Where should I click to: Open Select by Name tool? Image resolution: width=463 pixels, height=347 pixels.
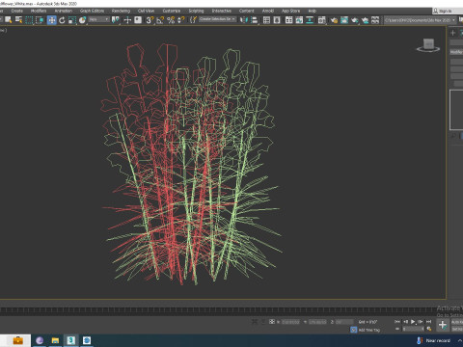tap(19, 20)
